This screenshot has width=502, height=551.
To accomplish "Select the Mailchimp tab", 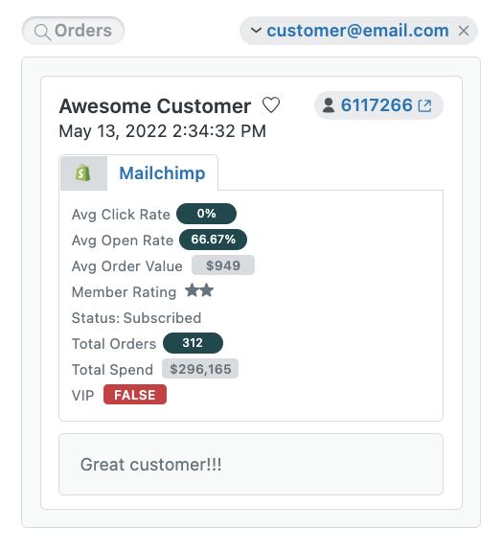I will click(162, 173).
